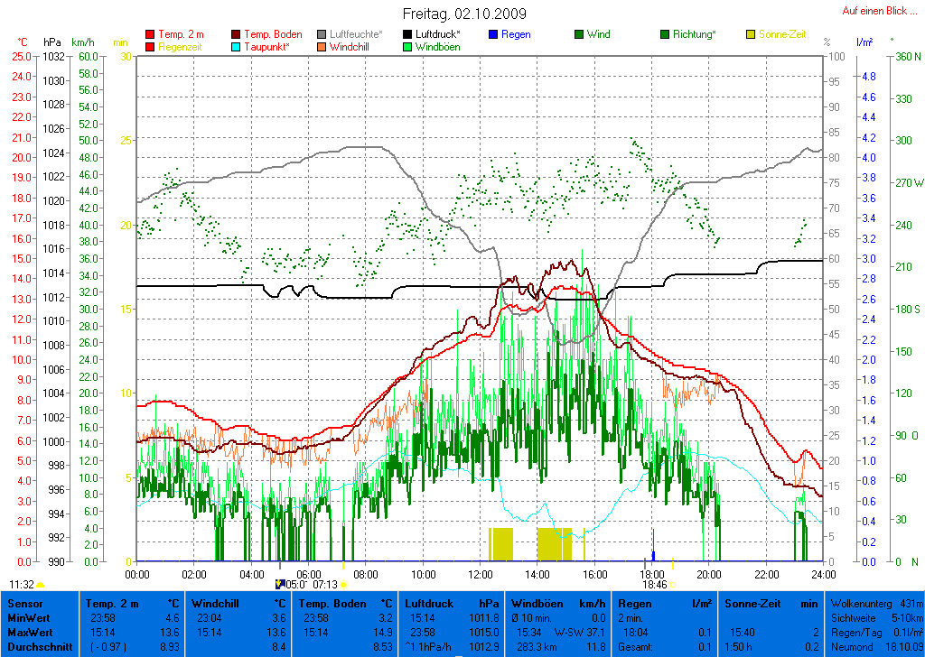
Task: Click the green Richtung legend square
Action: [665, 34]
